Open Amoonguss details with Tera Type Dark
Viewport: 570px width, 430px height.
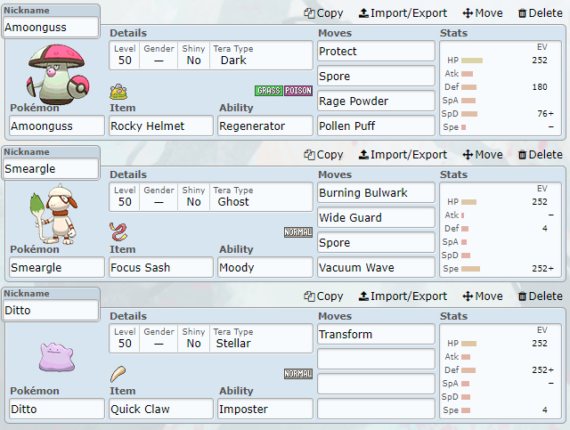(211, 55)
